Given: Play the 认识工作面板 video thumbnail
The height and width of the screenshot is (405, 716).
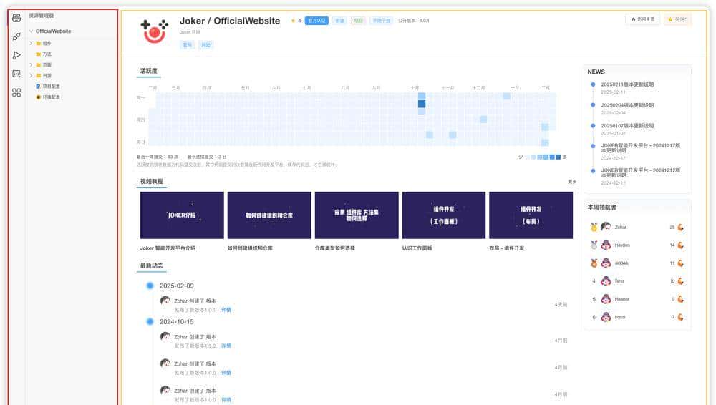Looking at the screenshot, I should click(x=443, y=215).
